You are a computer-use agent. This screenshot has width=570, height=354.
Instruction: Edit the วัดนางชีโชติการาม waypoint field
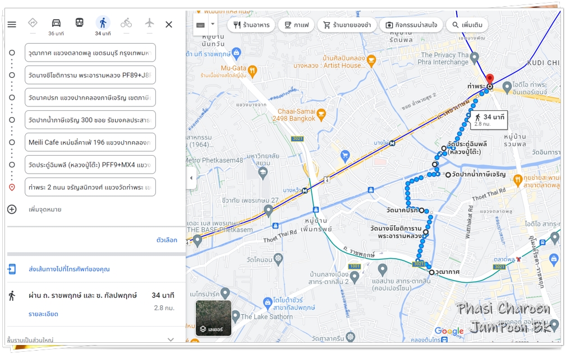[x=90, y=75]
